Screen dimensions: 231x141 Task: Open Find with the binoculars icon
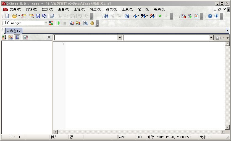106,16
